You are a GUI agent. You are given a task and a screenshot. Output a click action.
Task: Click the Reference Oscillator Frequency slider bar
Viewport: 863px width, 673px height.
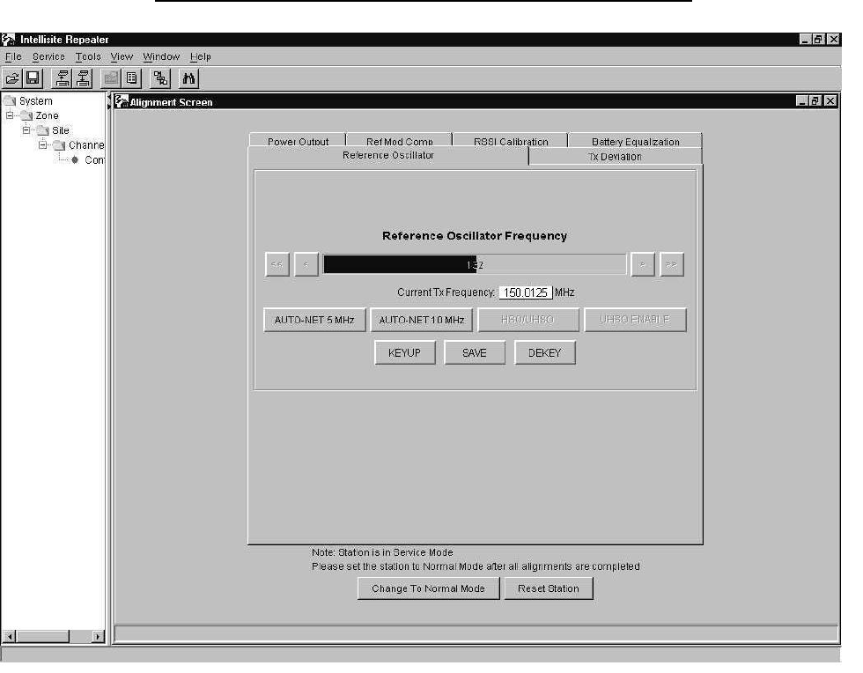tap(475, 264)
